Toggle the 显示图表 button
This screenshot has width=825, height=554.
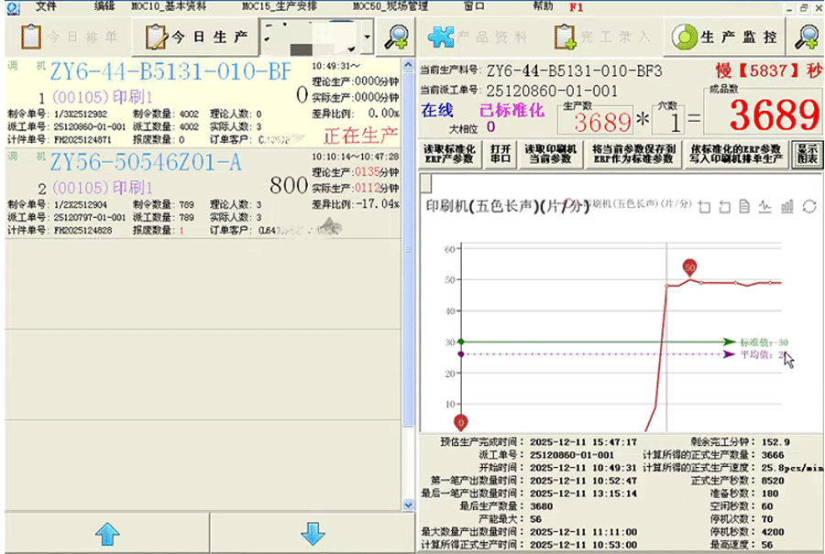tap(808, 153)
